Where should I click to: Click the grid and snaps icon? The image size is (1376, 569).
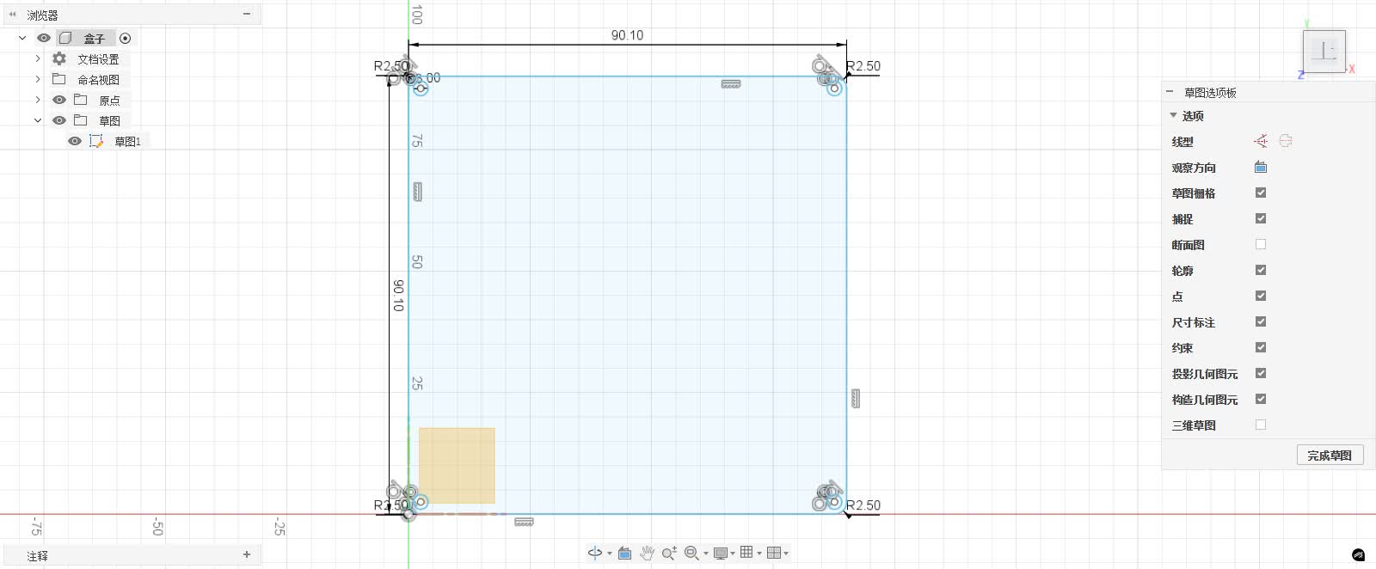pyautogui.click(x=746, y=552)
